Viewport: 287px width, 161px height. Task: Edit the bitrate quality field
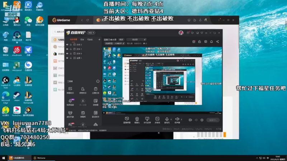(x=136, y=39)
